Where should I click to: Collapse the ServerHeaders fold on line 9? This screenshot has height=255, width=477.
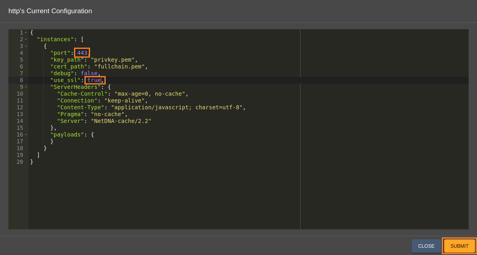tap(26, 87)
